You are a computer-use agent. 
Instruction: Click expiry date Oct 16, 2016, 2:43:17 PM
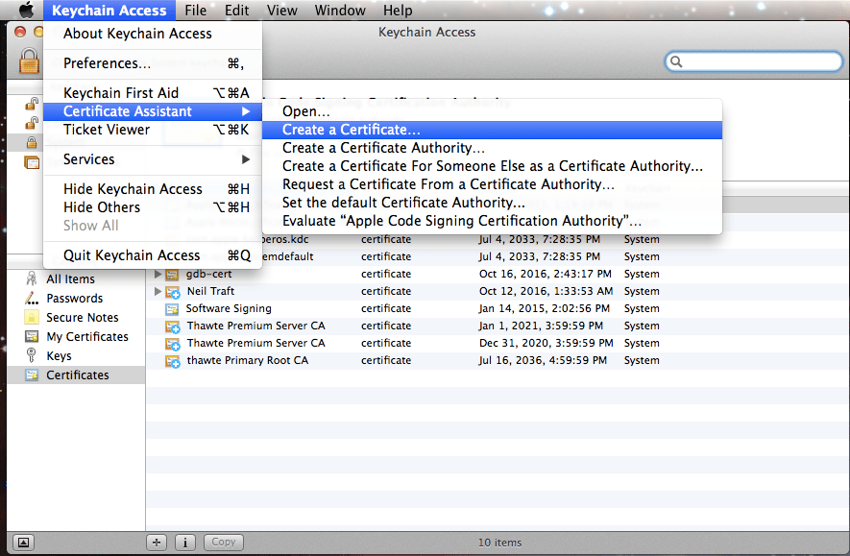[545, 275]
